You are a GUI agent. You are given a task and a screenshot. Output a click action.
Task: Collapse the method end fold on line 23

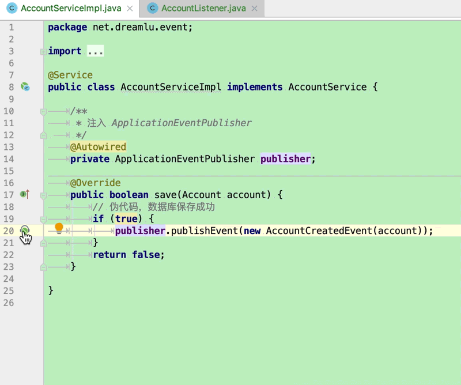tap(43, 267)
